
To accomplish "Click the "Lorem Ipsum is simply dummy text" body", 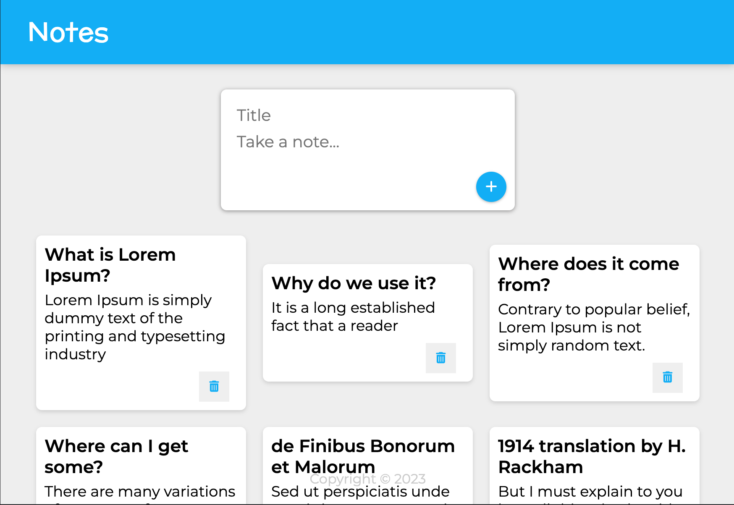I will (135, 327).
